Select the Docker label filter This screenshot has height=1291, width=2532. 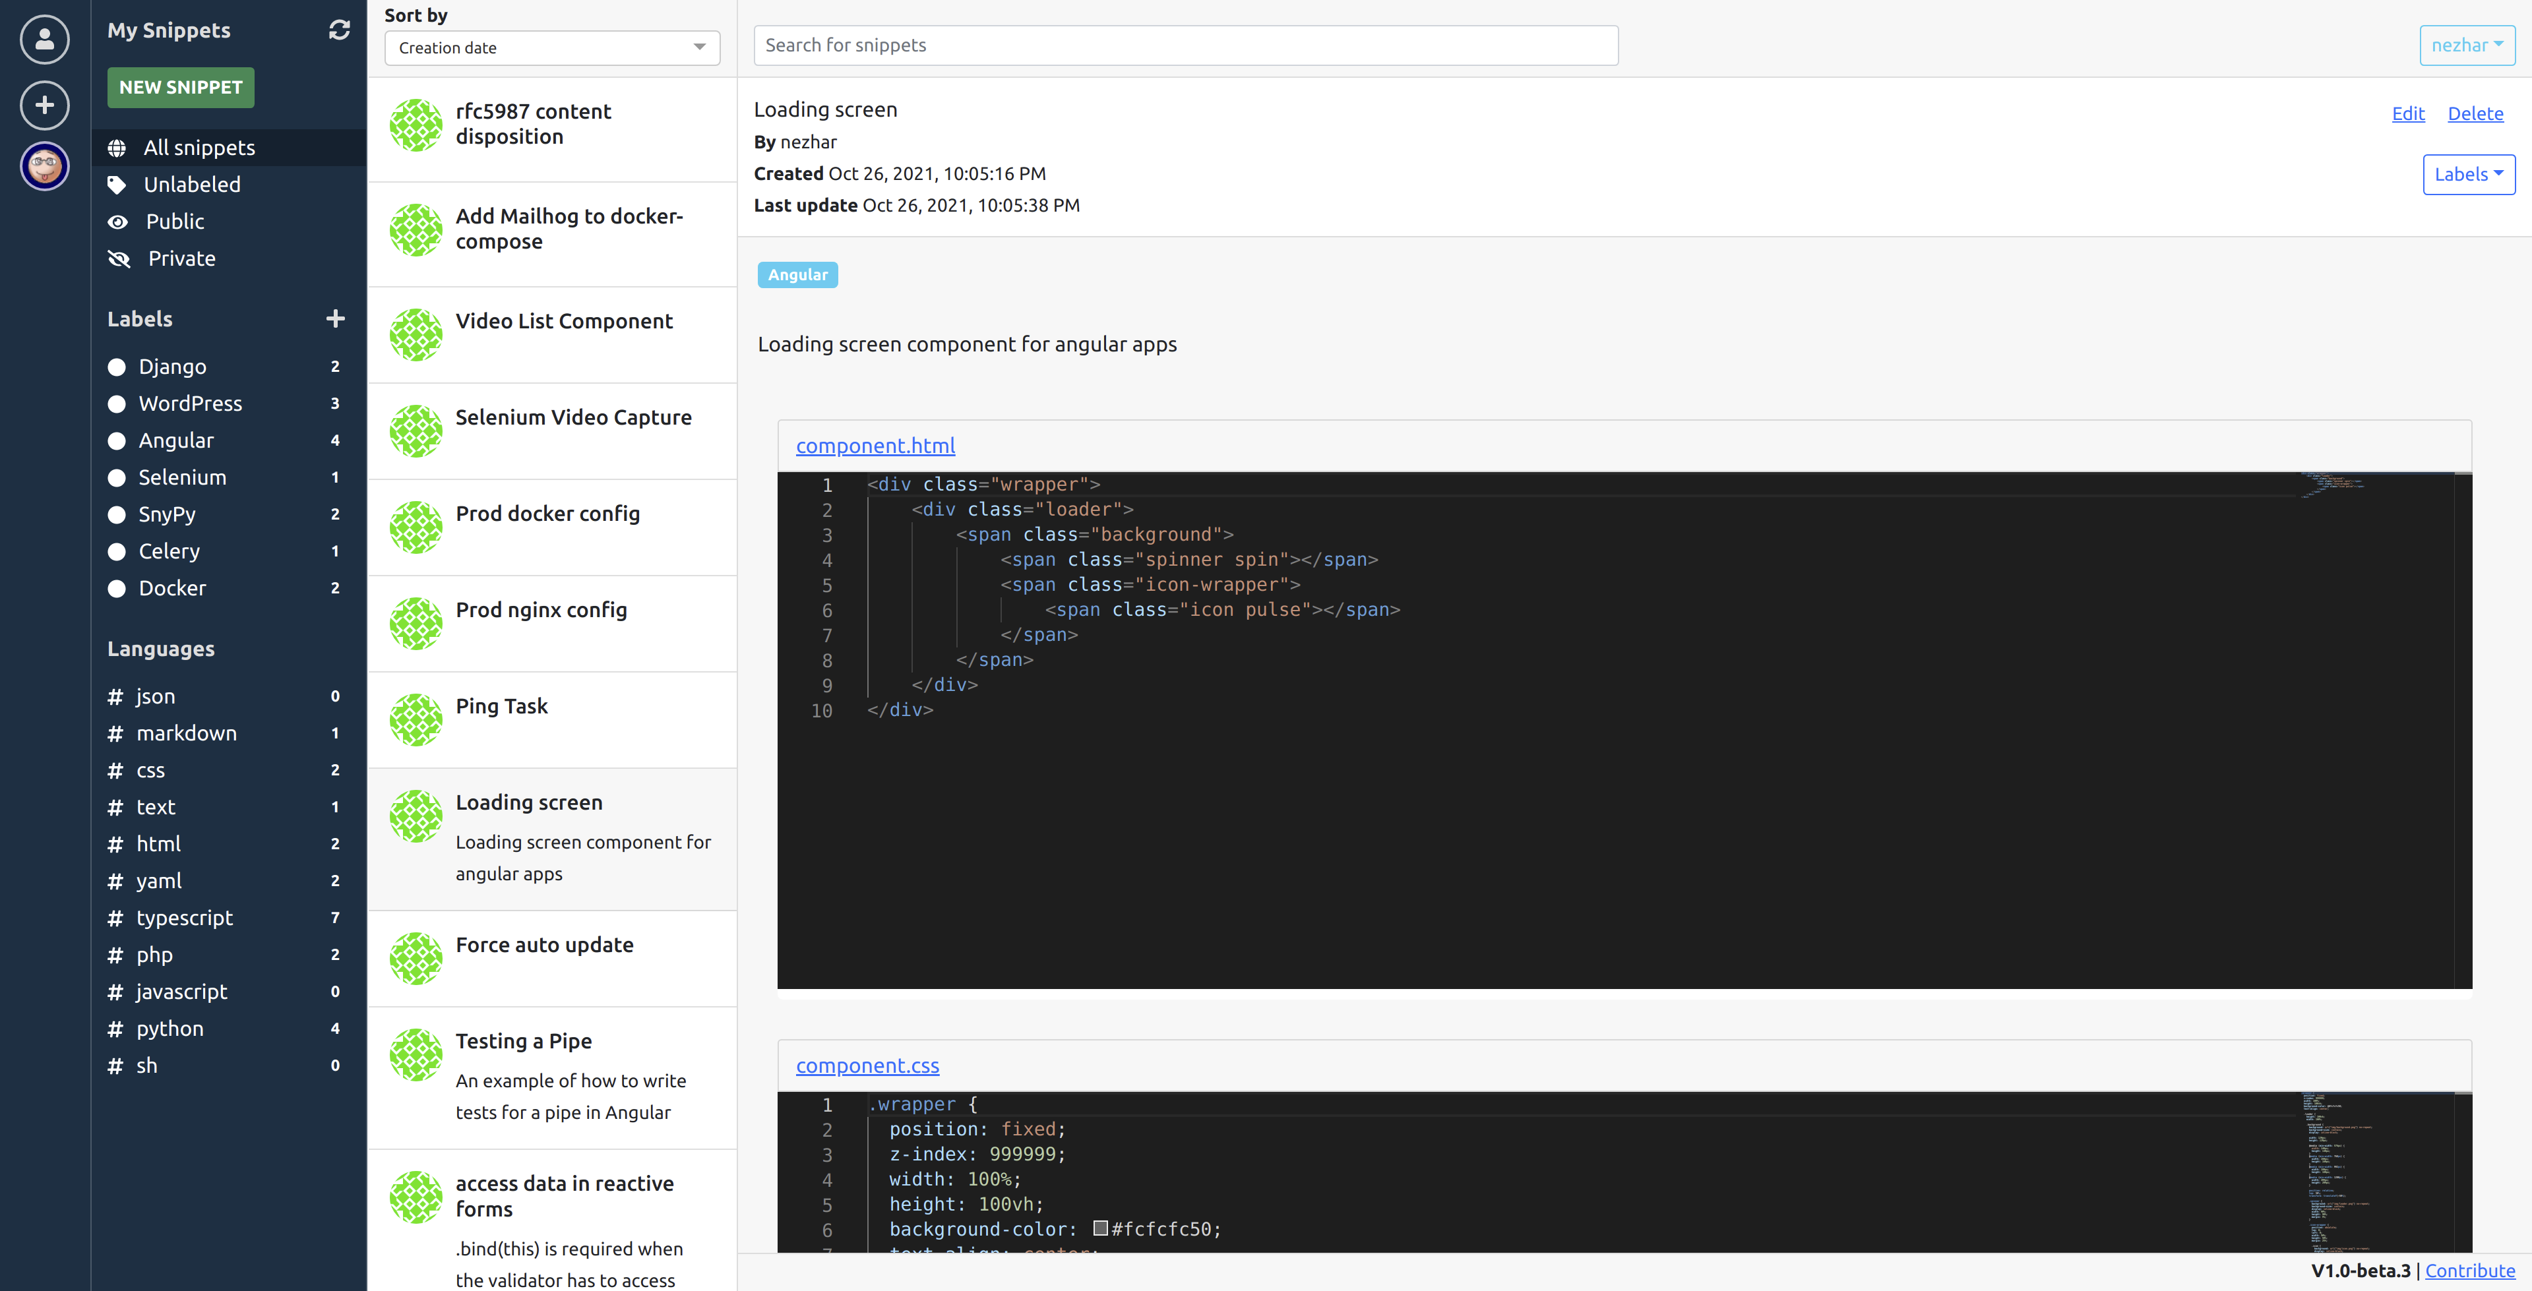click(x=172, y=589)
